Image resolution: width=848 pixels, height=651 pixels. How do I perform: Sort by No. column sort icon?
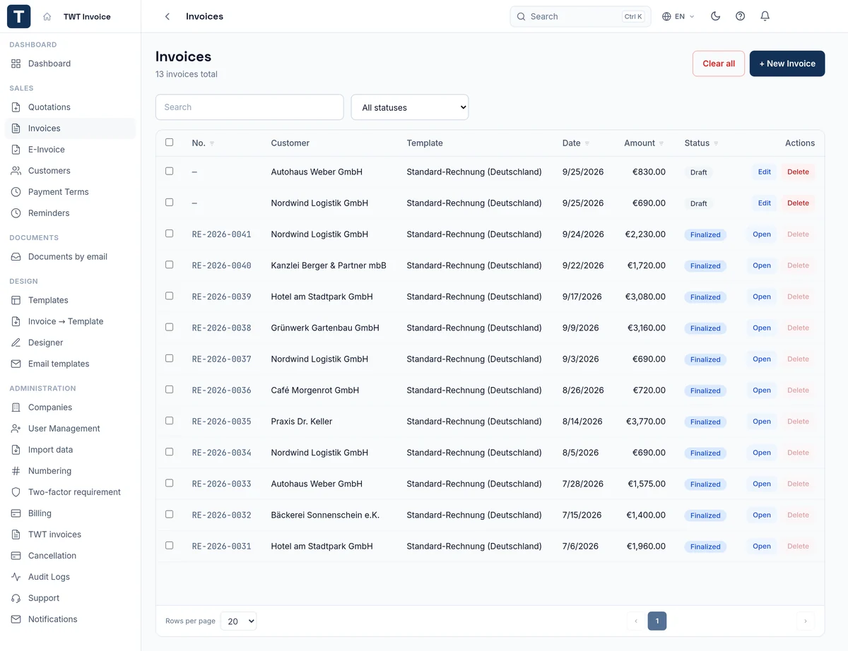tap(212, 143)
